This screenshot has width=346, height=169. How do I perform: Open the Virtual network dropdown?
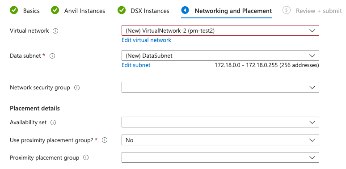point(220,31)
